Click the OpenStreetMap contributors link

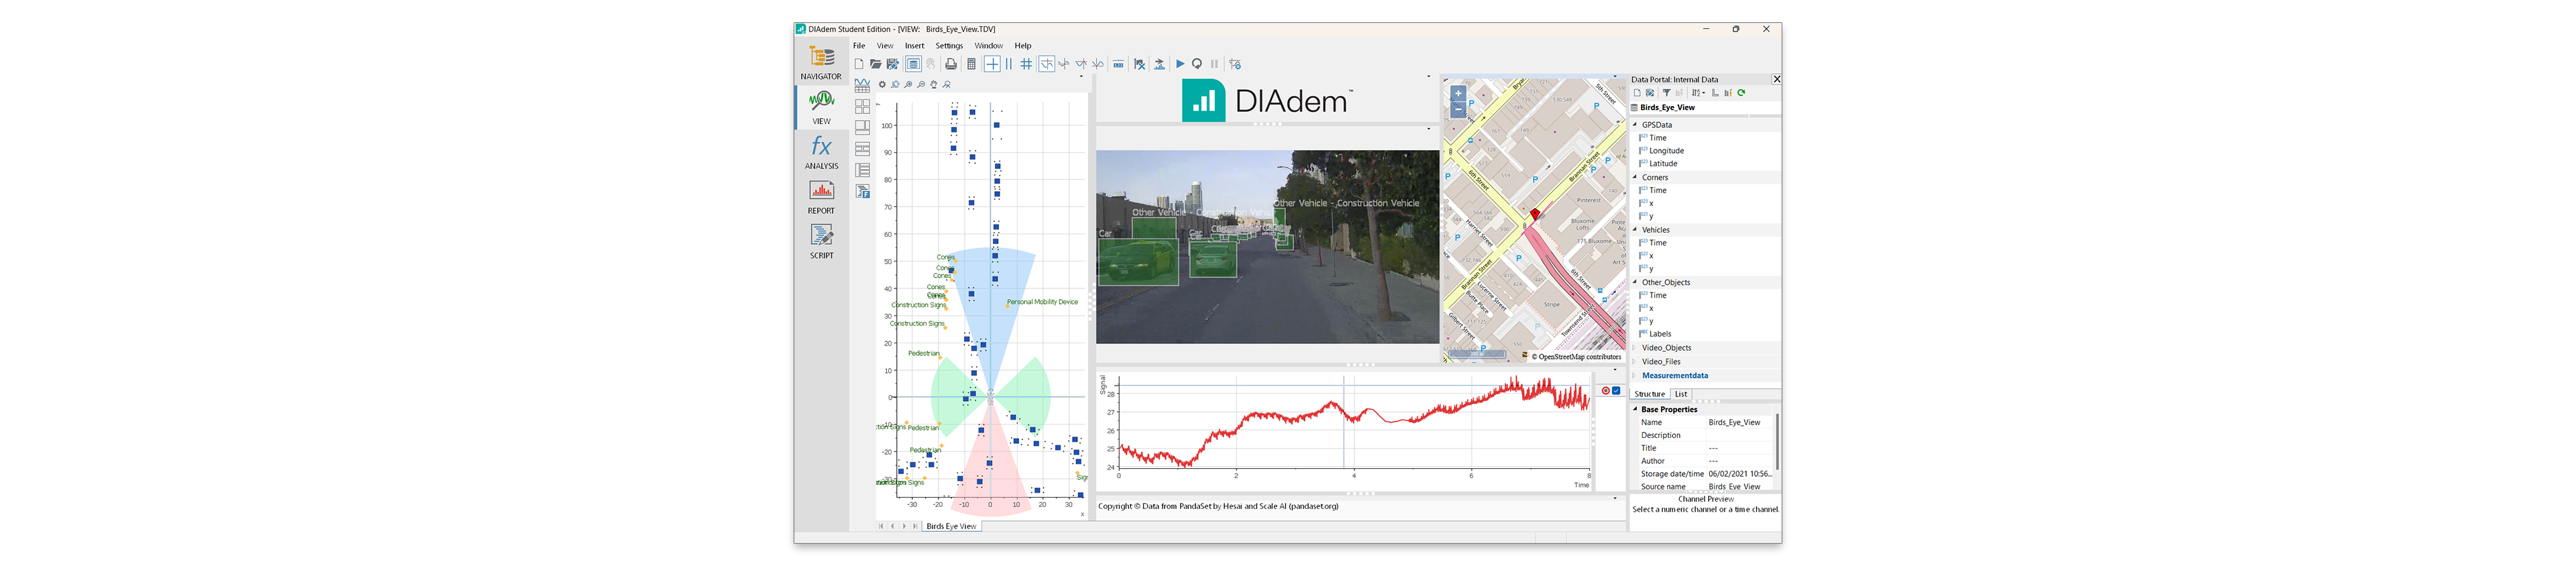(1579, 357)
